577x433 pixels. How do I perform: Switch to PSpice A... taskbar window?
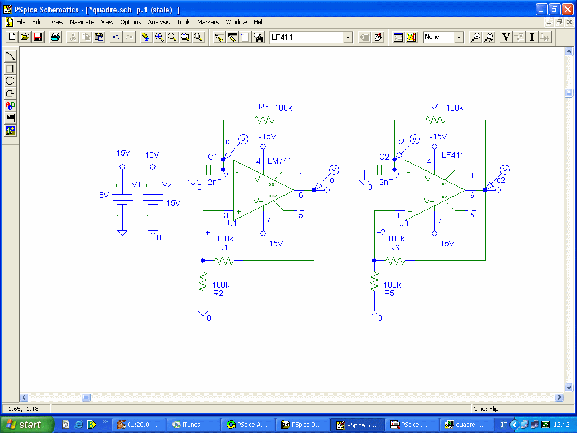(x=248, y=425)
